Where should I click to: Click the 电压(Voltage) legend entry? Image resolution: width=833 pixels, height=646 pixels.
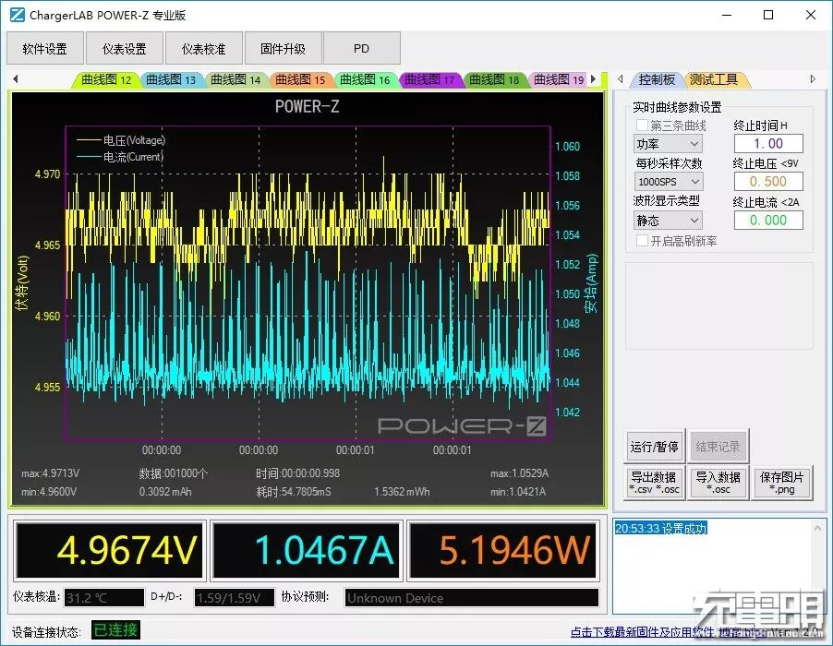[x=121, y=140]
